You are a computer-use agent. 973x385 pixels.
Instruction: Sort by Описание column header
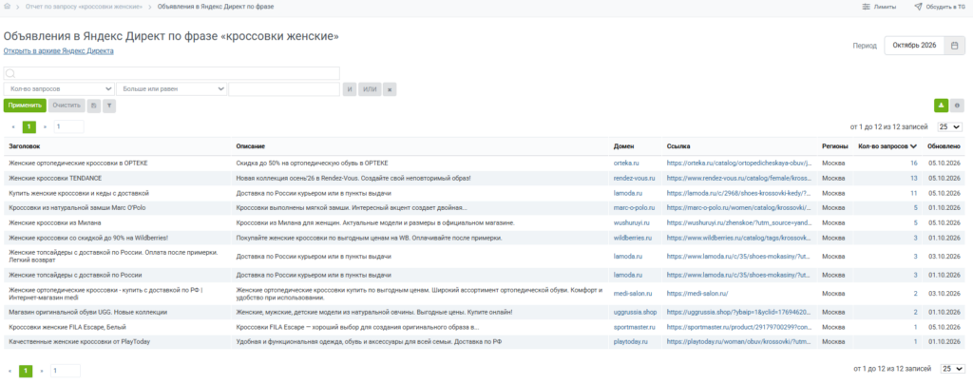pos(251,146)
